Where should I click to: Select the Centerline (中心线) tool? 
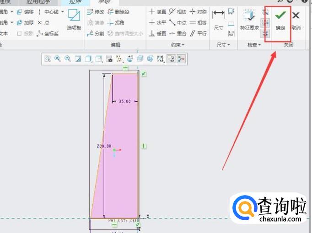48,12
